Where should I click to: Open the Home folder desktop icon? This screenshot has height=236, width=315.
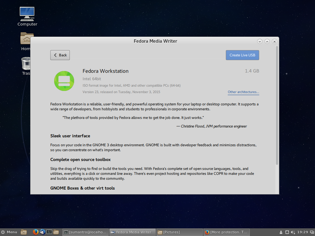click(26, 41)
